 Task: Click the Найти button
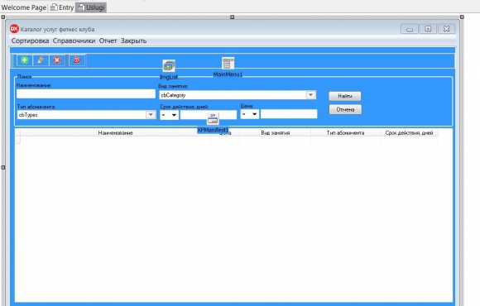[345, 96]
